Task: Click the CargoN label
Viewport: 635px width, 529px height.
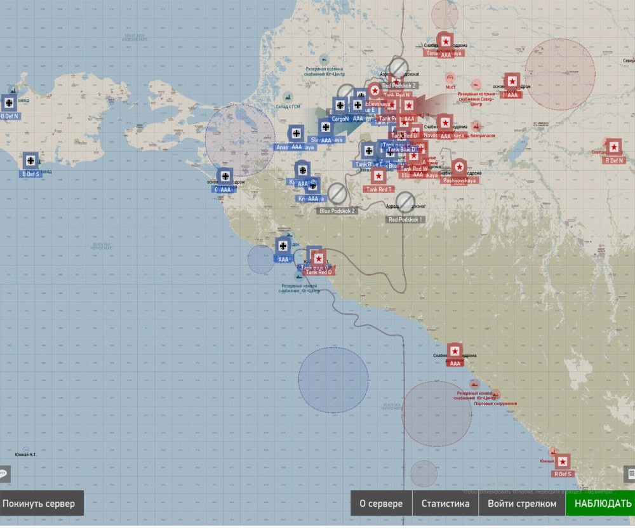Action: point(340,119)
